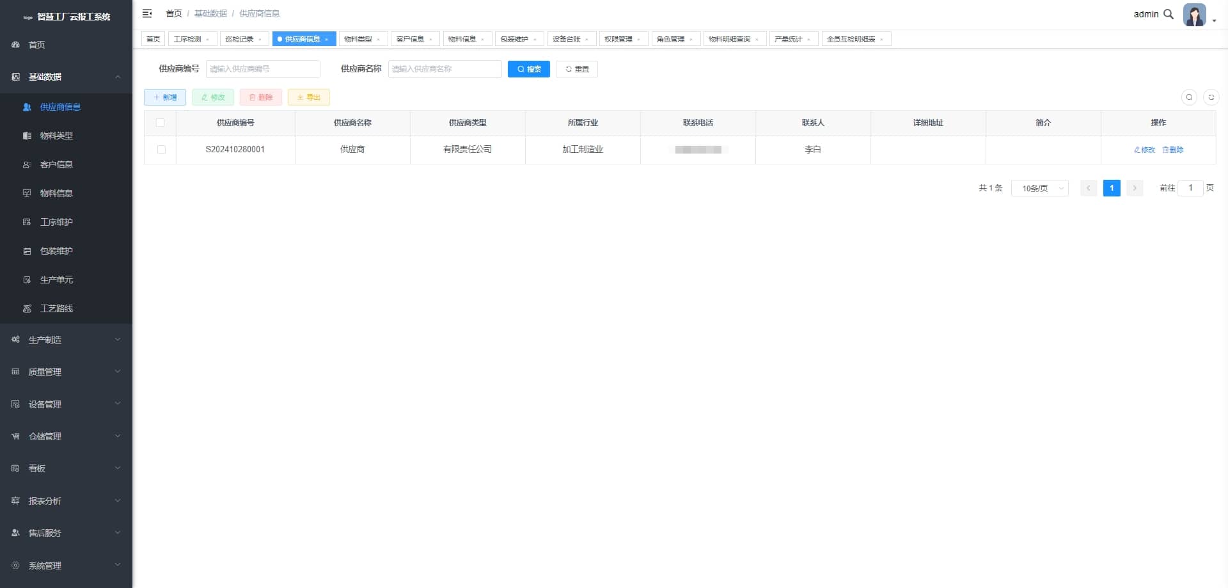1228x588 pixels.
Task: Expand the 质量管理 menu chevron
Action: (x=118, y=372)
